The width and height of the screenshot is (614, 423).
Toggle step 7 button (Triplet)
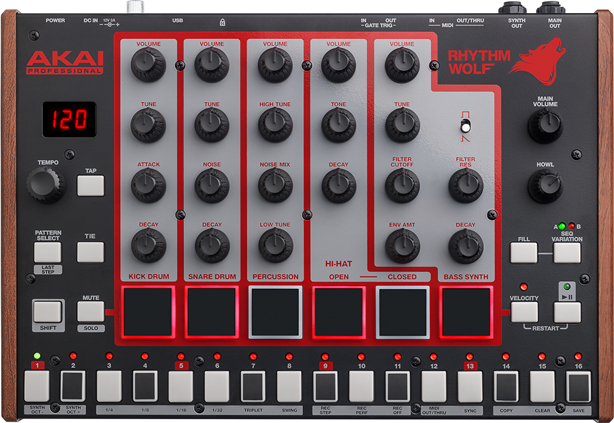coord(253,386)
